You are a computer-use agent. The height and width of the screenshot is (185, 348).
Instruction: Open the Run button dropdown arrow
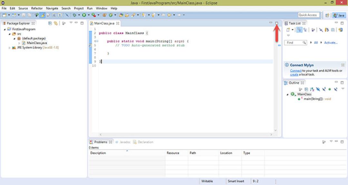tap(89, 15)
